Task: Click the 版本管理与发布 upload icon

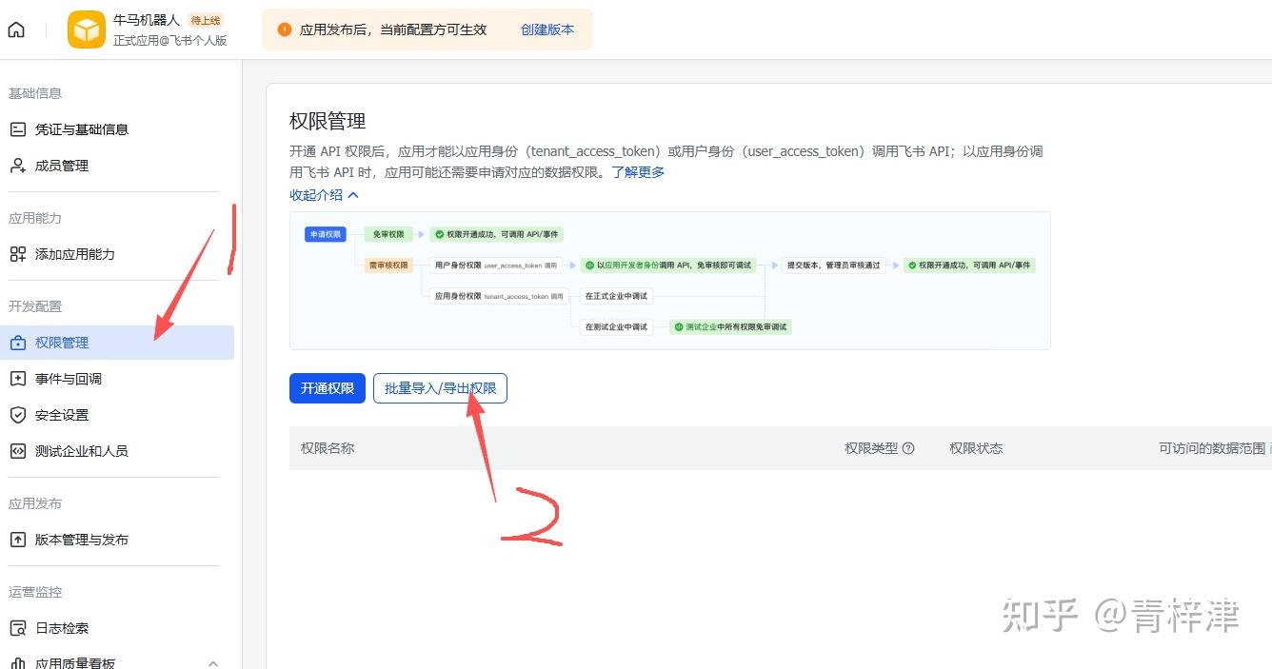Action: [x=17, y=540]
